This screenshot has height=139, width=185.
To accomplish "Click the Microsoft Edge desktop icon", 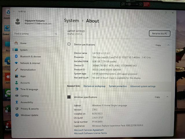I will point(7,63).
